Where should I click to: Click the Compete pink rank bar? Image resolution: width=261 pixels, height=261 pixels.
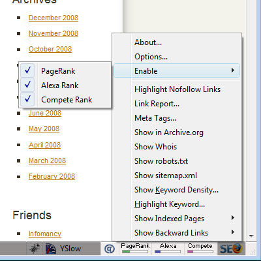pos(200,252)
